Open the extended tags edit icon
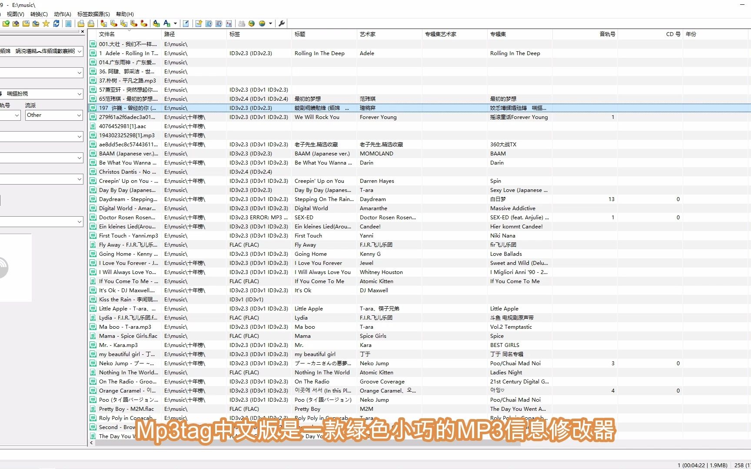751x469 pixels. [x=186, y=23]
